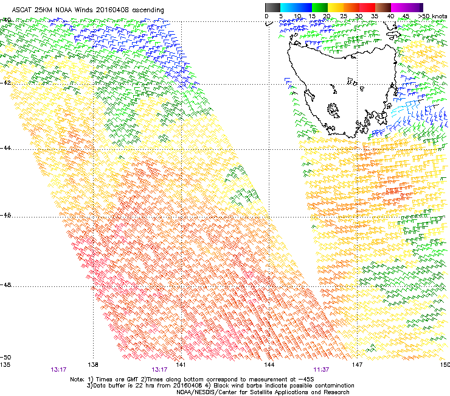Click the yellow 20–25 knots legend swatch
The image size is (450, 396).
[336, 7]
